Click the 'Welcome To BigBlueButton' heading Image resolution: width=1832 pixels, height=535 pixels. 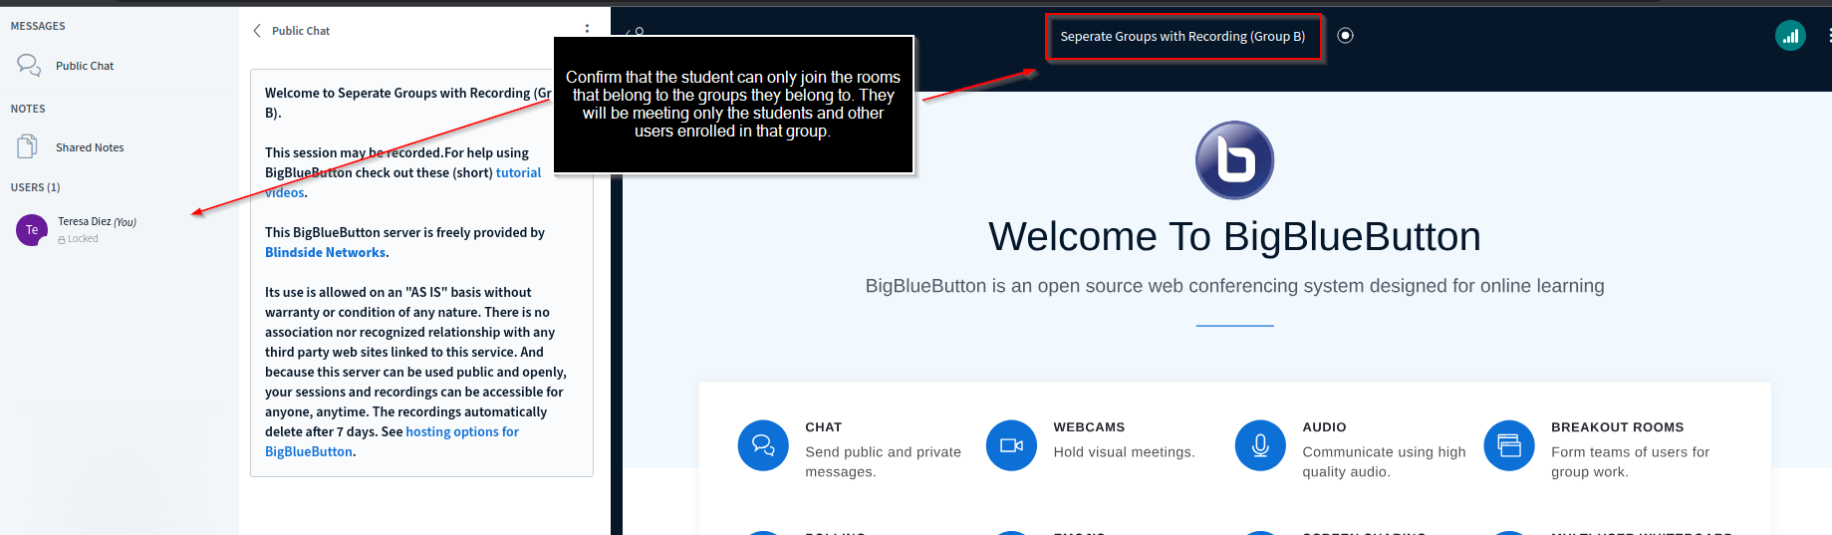pyautogui.click(x=1234, y=237)
